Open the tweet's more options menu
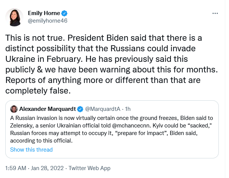Image resolution: width=229 pixels, height=178 pixels. (215, 13)
